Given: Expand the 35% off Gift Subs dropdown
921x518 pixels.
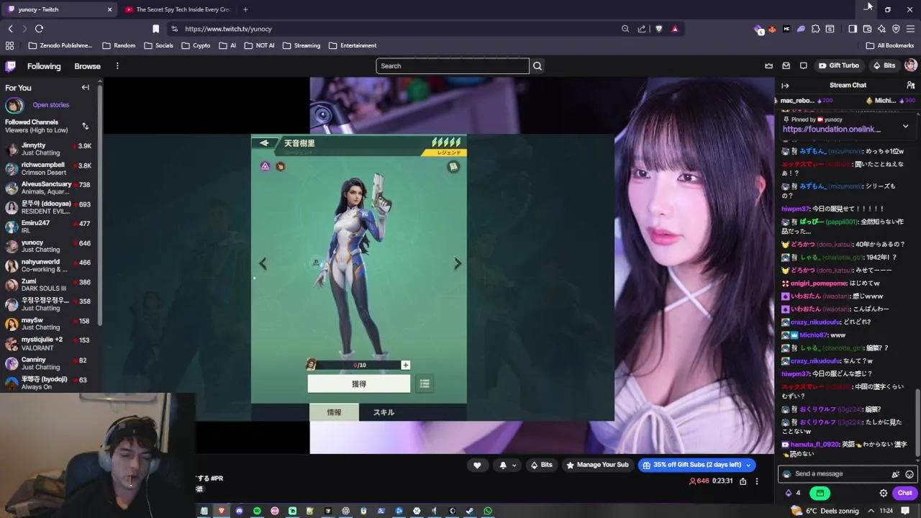Looking at the screenshot, I should [x=748, y=465].
